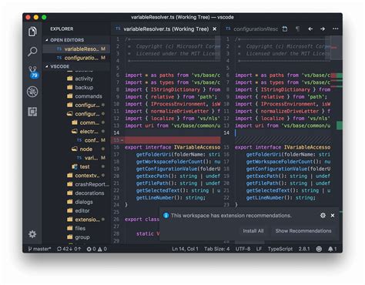The height and width of the screenshot is (285, 365).
Task: Dismiss the extension recommendations notification
Action: coord(333,216)
